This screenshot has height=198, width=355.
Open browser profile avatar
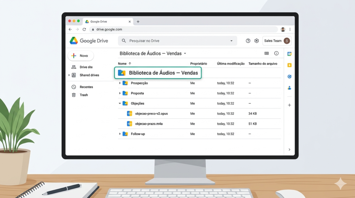tap(283, 29)
